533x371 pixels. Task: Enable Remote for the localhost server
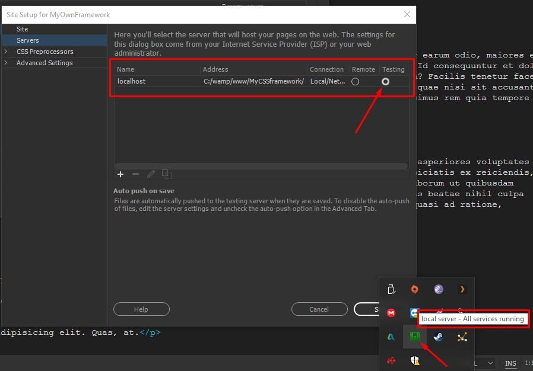(354, 82)
